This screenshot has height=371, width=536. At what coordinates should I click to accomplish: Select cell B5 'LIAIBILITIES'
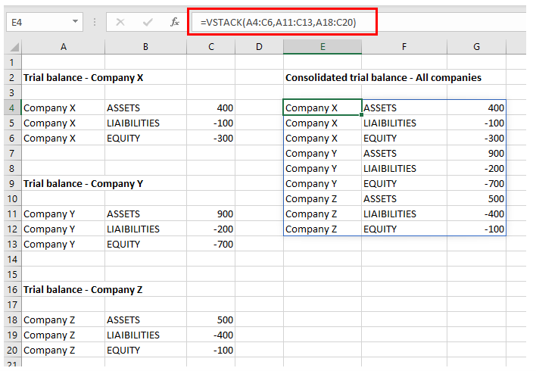pyautogui.click(x=145, y=123)
